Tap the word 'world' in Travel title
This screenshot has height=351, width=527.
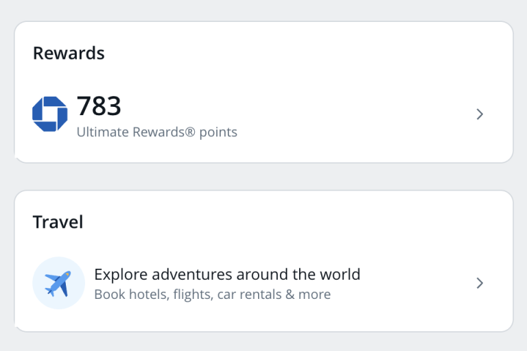[340, 275]
